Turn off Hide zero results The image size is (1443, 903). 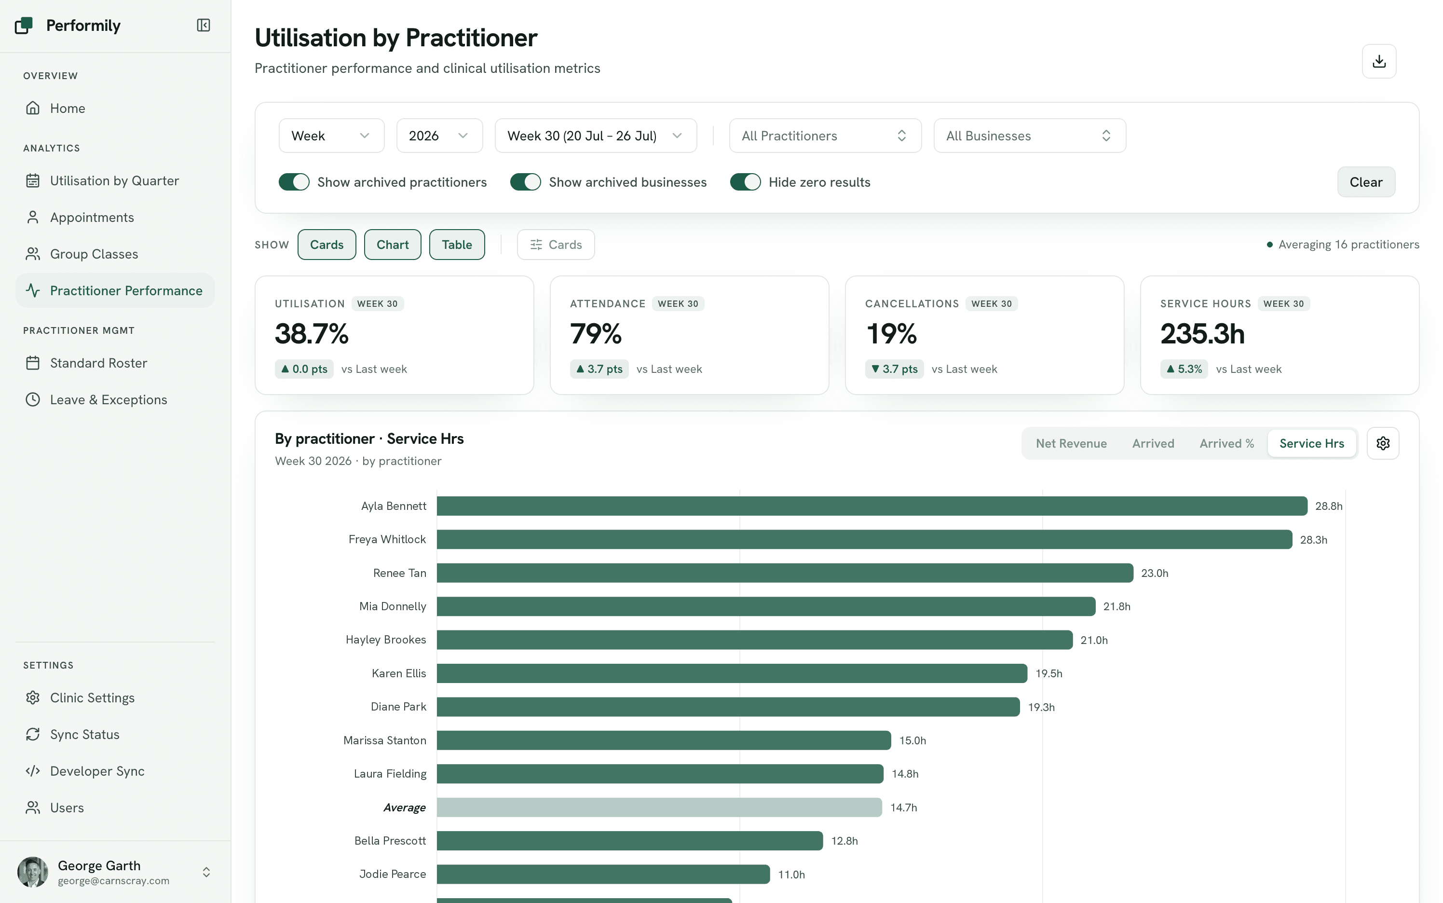[745, 182]
